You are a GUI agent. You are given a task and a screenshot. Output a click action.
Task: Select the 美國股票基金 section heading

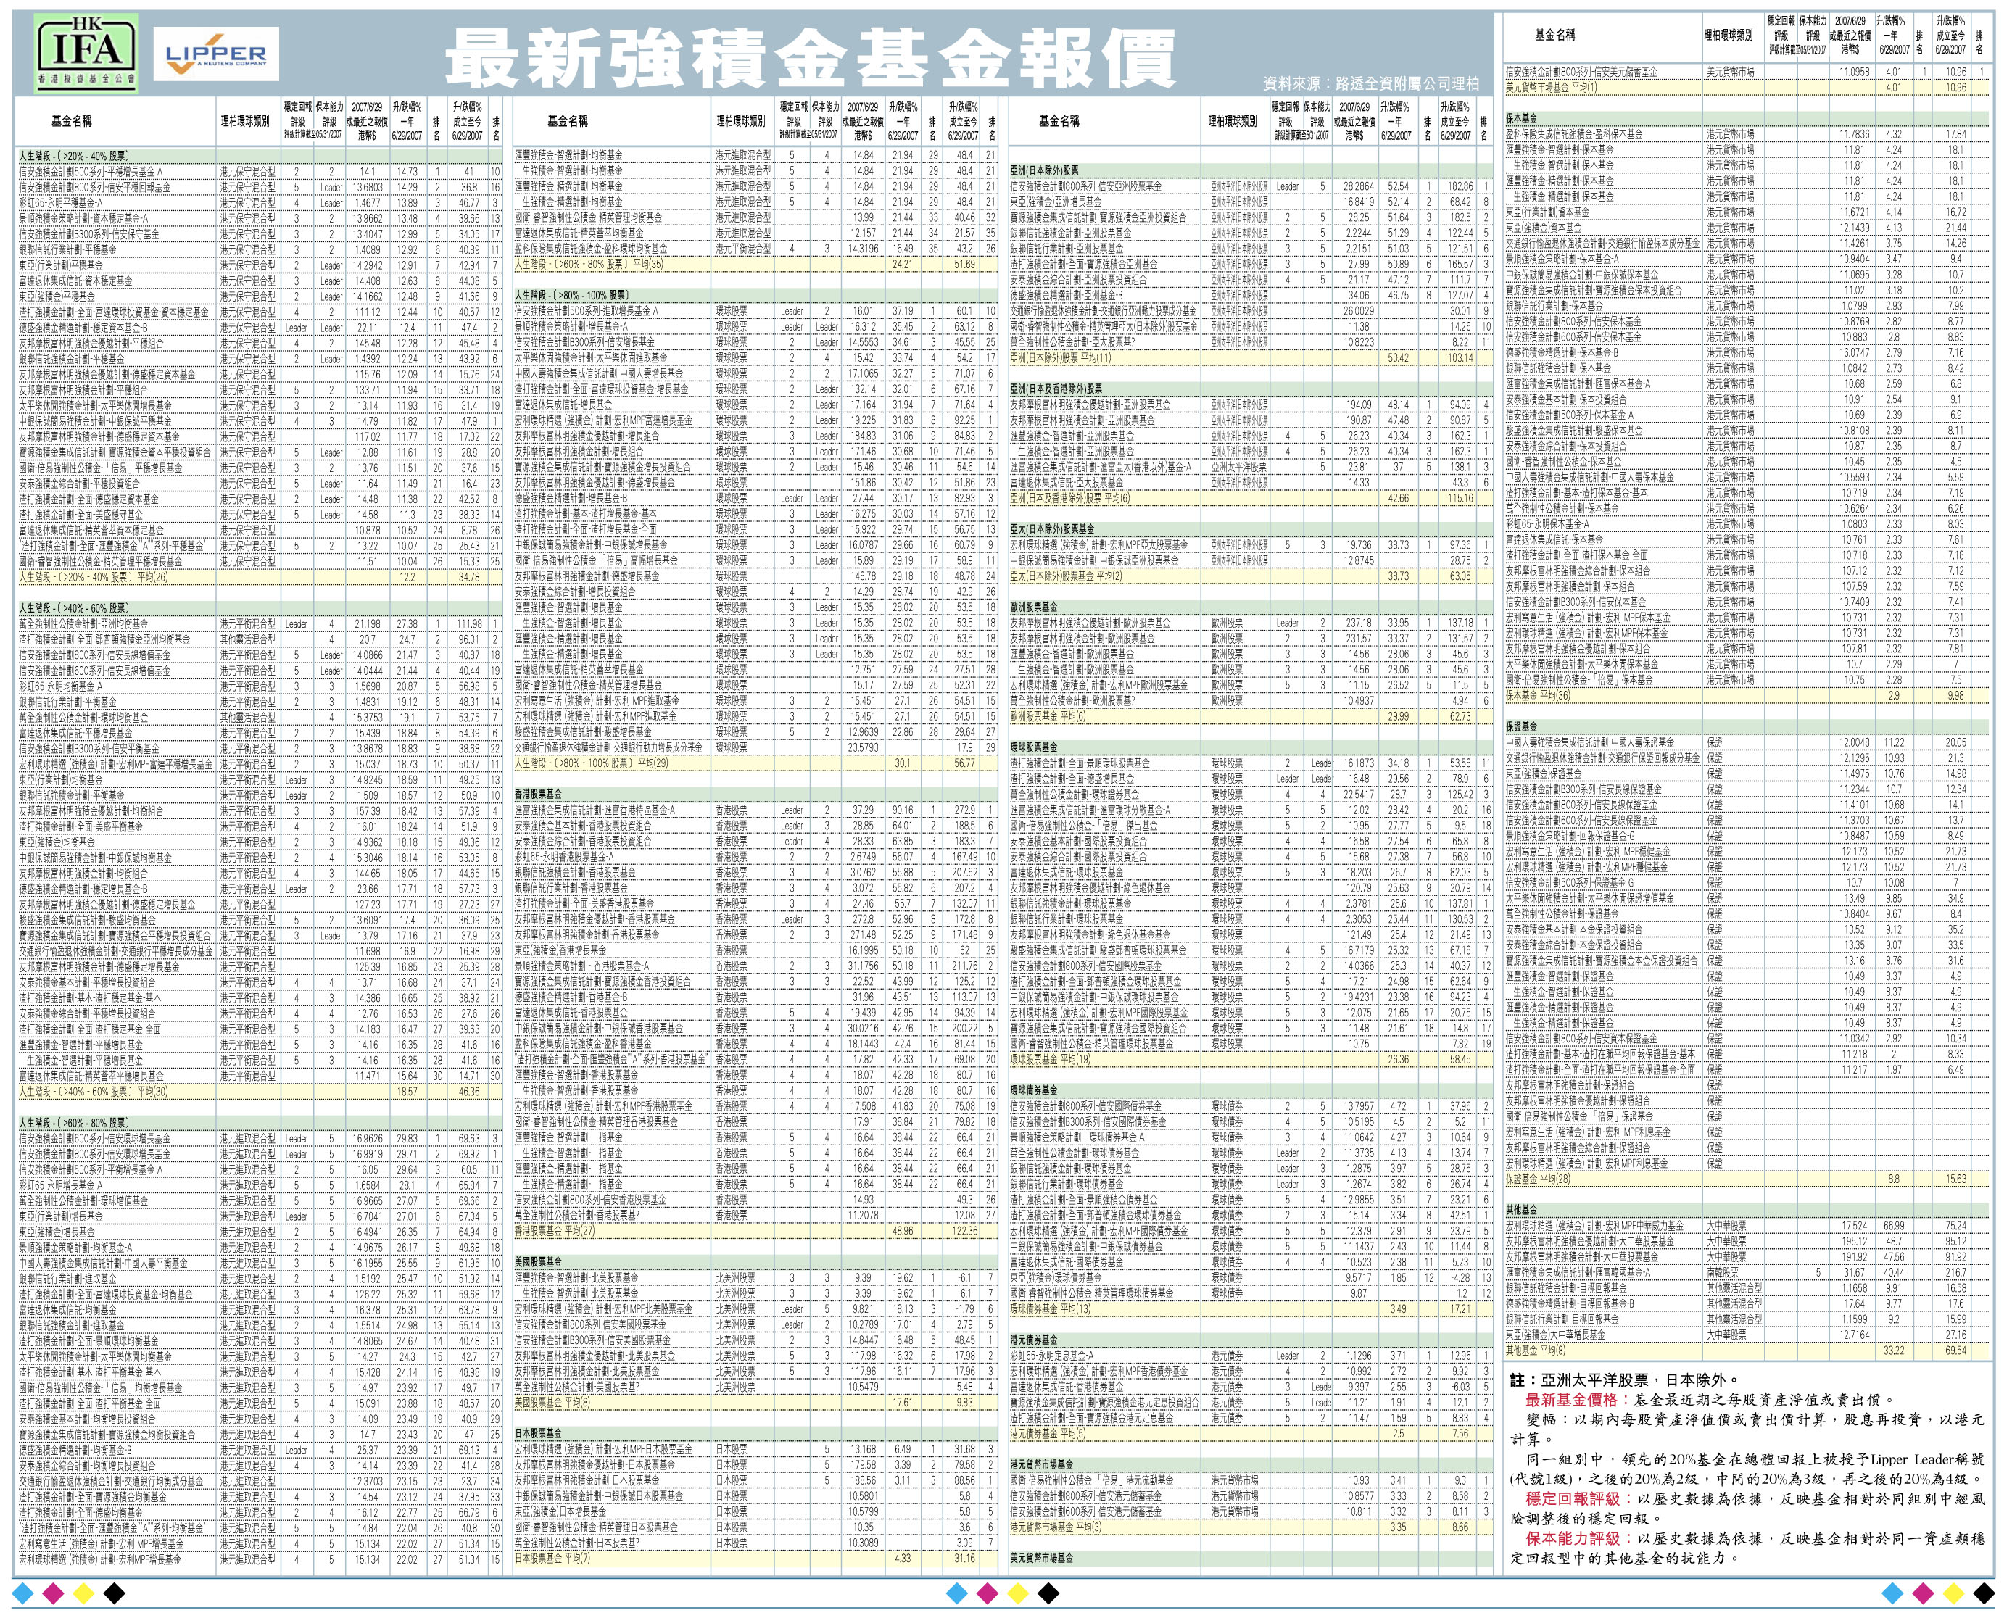(540, 1261)
